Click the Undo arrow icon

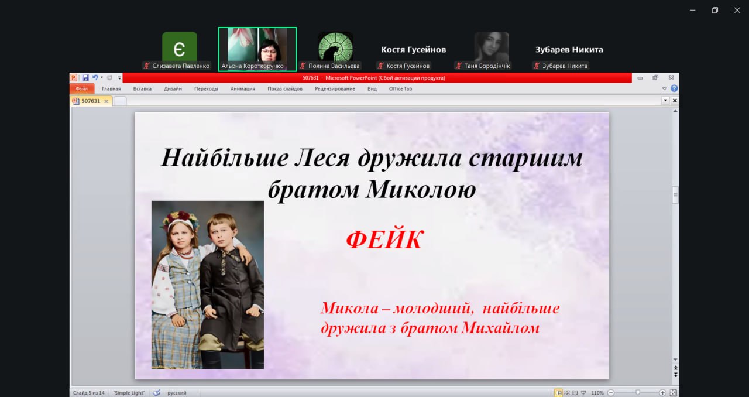94,77
